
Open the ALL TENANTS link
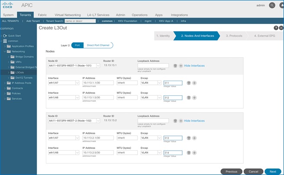10,21
